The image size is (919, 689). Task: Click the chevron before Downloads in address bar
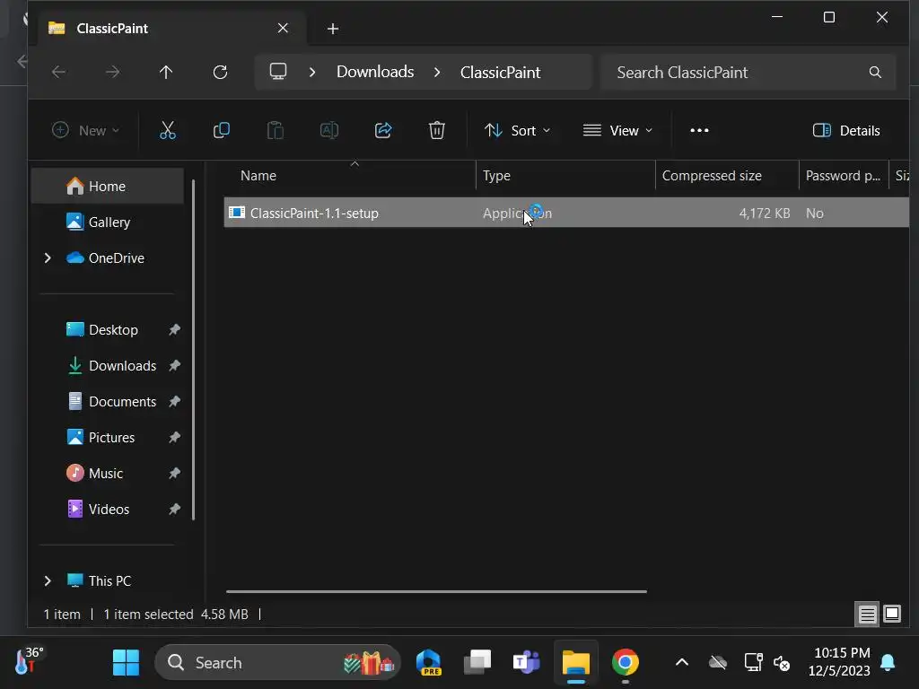coord(311,72)
